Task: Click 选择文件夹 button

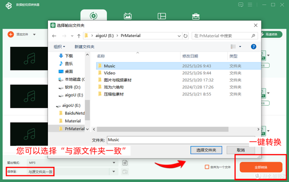Action: pyautogui.click(x=206, y=150)
